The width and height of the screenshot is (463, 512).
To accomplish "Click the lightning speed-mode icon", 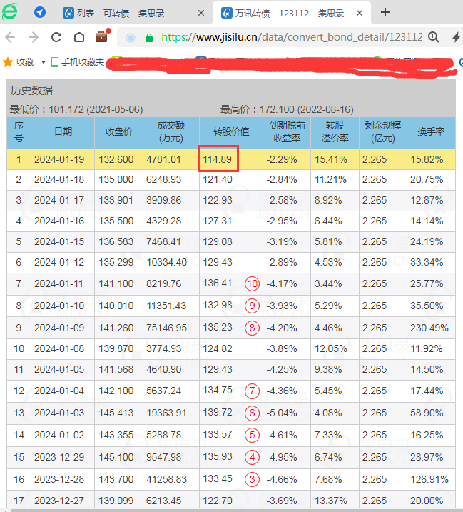I will (456, 38).
